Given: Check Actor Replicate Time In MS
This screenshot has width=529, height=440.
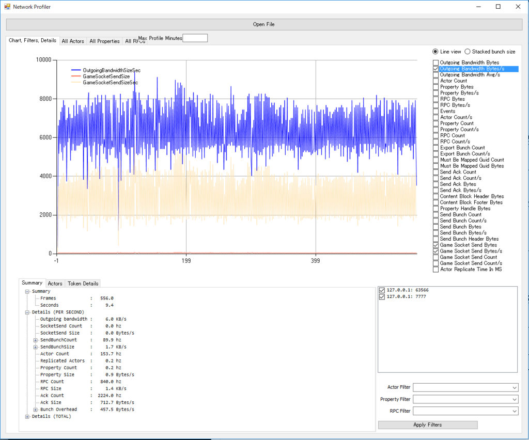Looking at the screenshot, I should [436, 270].
